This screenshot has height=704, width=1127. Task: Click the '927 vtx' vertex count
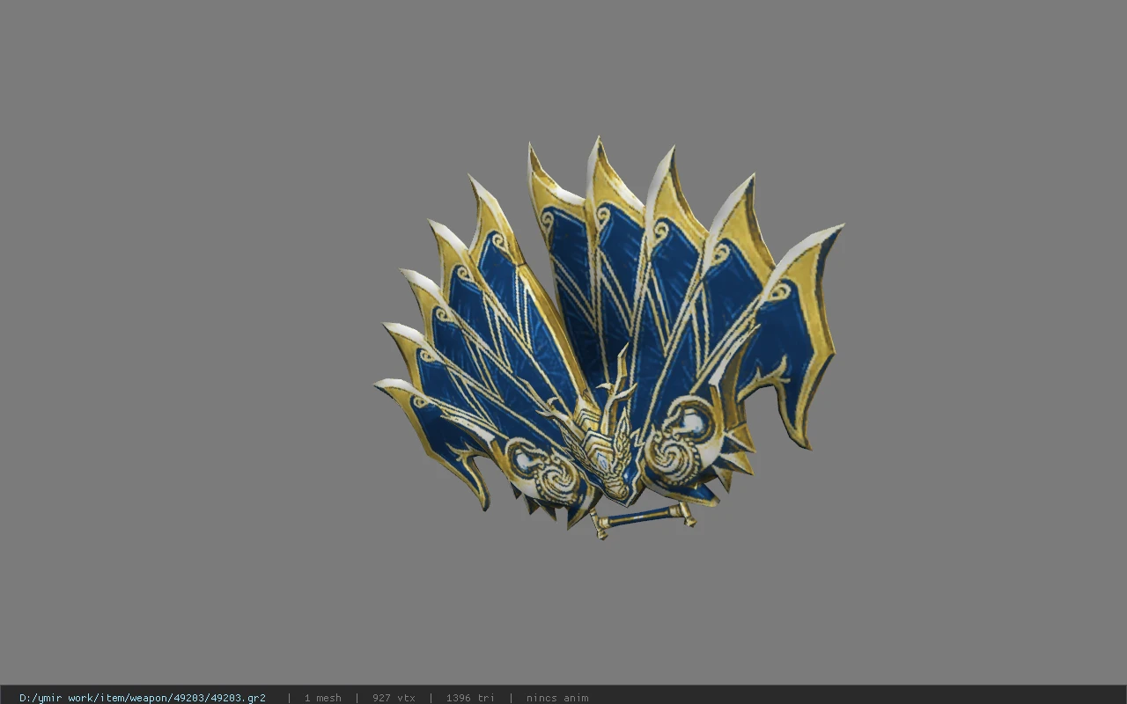click(x=394, y=698)
